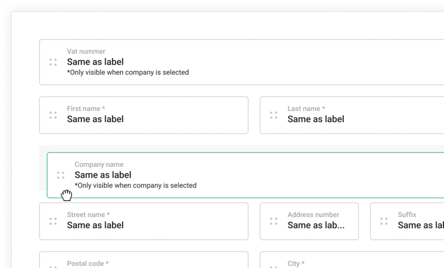This screenshot has width=444, height=268.
Task: Click the Last name drag handle
Action: (x=273, y=115)
